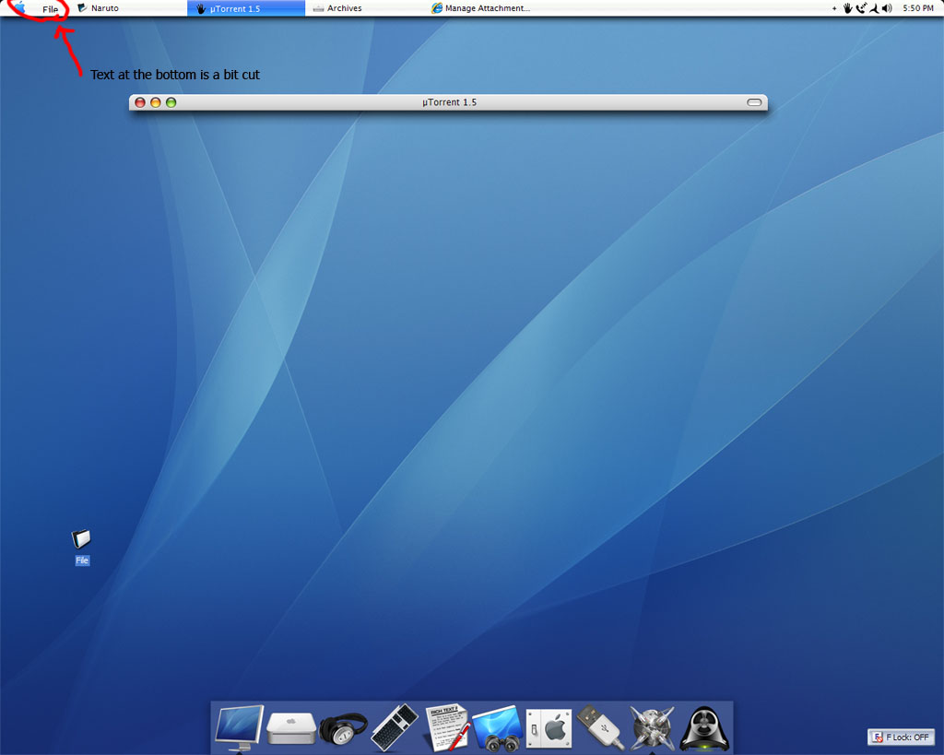The image size is (944, 755).
Task: Click the USB plug icon in dock
Action: (x=600, y=727)
